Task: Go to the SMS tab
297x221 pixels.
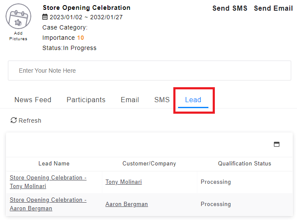Action: click(162, 100)
